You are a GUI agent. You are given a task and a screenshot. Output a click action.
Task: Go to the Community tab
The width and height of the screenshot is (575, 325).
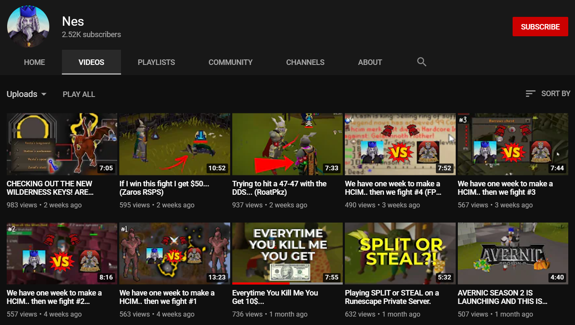tap(231, 62)
